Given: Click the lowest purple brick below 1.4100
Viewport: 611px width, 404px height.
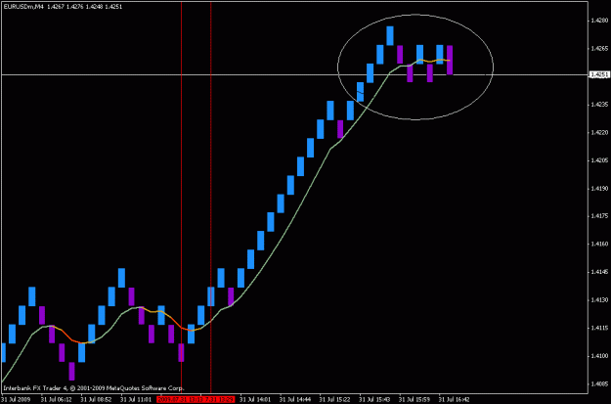Looking at the screenshot, I should click(x=71, y=372).
